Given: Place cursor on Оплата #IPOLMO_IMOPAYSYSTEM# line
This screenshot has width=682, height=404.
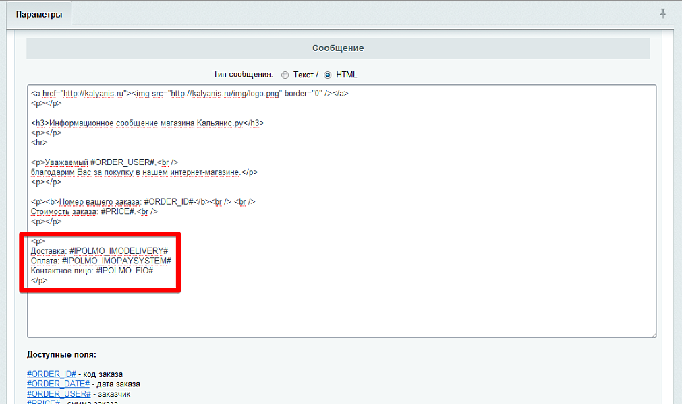Looking at the screenshot, I should (x=101, y=261).
